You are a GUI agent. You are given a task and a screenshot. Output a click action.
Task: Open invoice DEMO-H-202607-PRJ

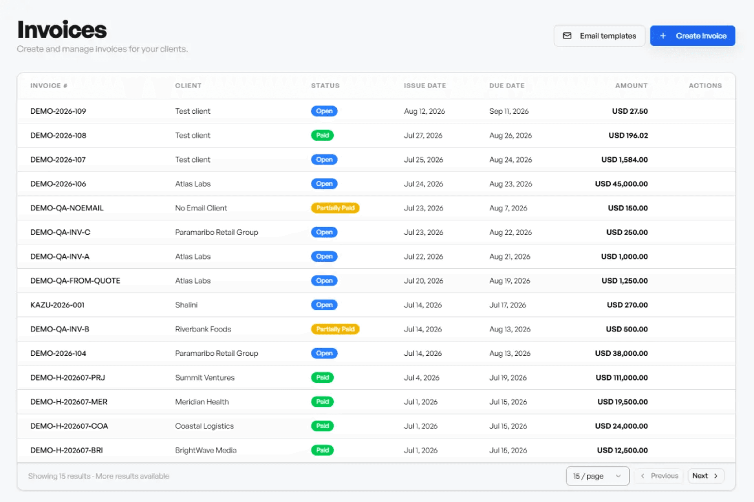point(68,378)
